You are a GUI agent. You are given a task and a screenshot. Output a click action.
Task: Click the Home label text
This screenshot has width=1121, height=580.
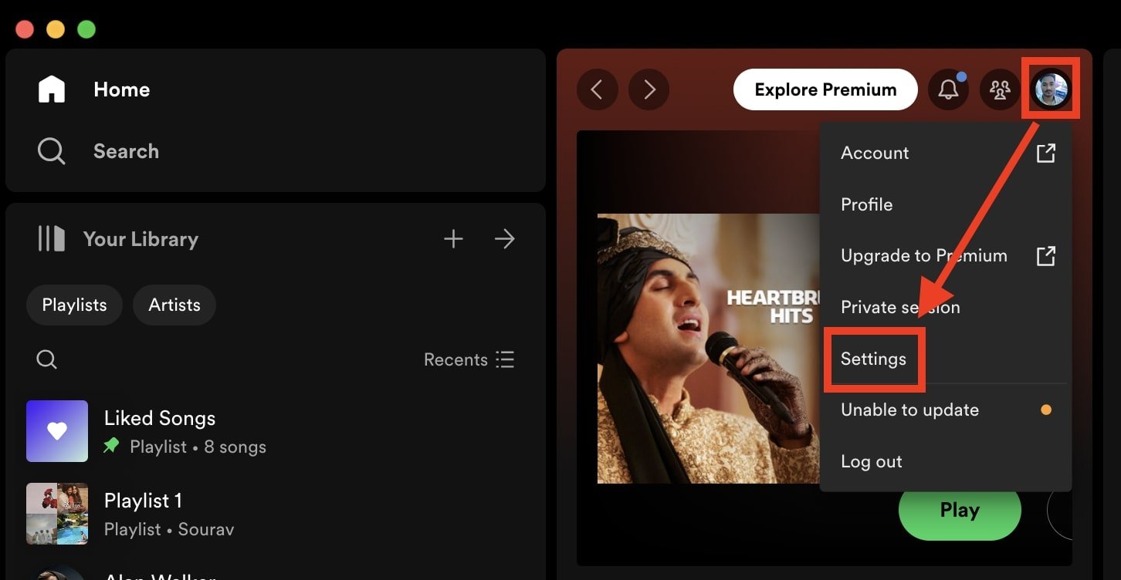pyautogui.click(x=122, y=89)
